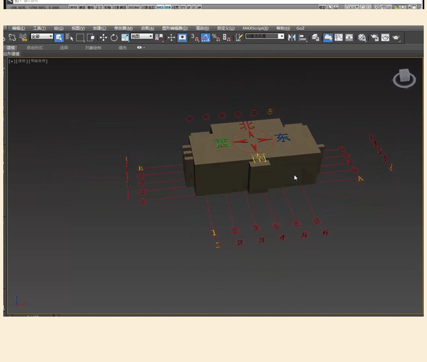Click the 多边形建模 panel label
Image resolution: width=427 pixels, height=362 pixels.
pos(12,53)
